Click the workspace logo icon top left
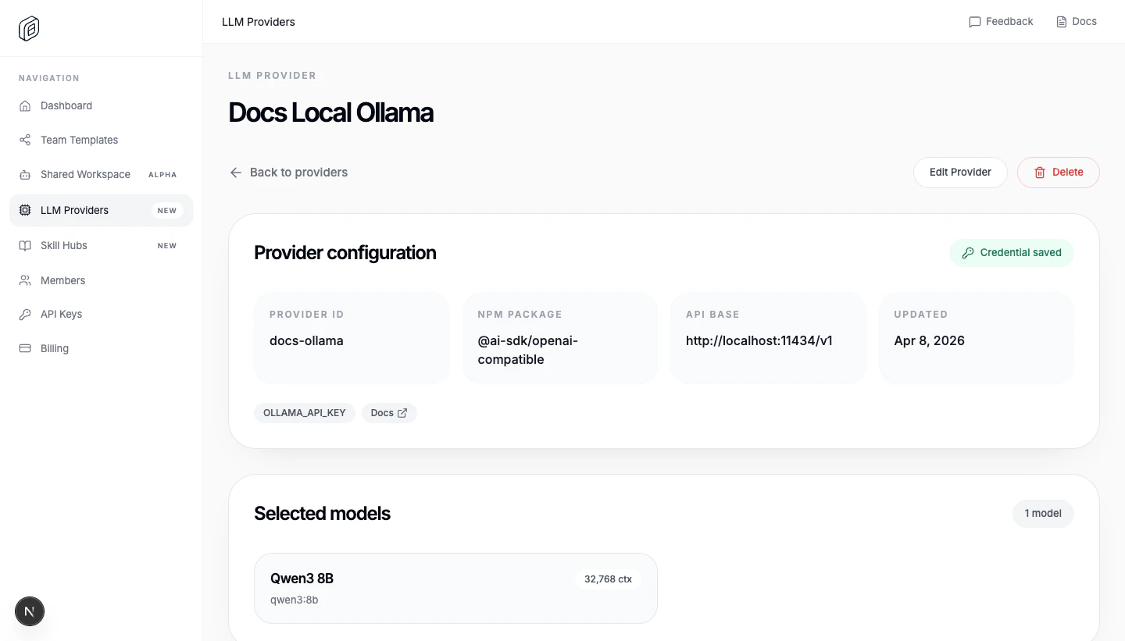Screen dimensions: 1125x641 click(x=28, y=28)
